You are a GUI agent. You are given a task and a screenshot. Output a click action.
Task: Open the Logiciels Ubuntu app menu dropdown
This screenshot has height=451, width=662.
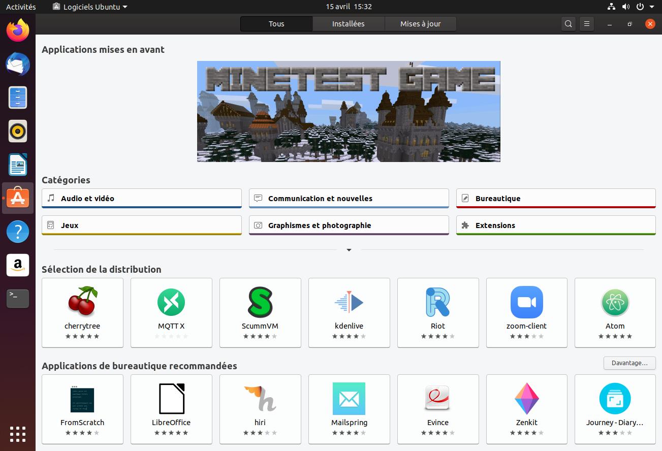90,7
